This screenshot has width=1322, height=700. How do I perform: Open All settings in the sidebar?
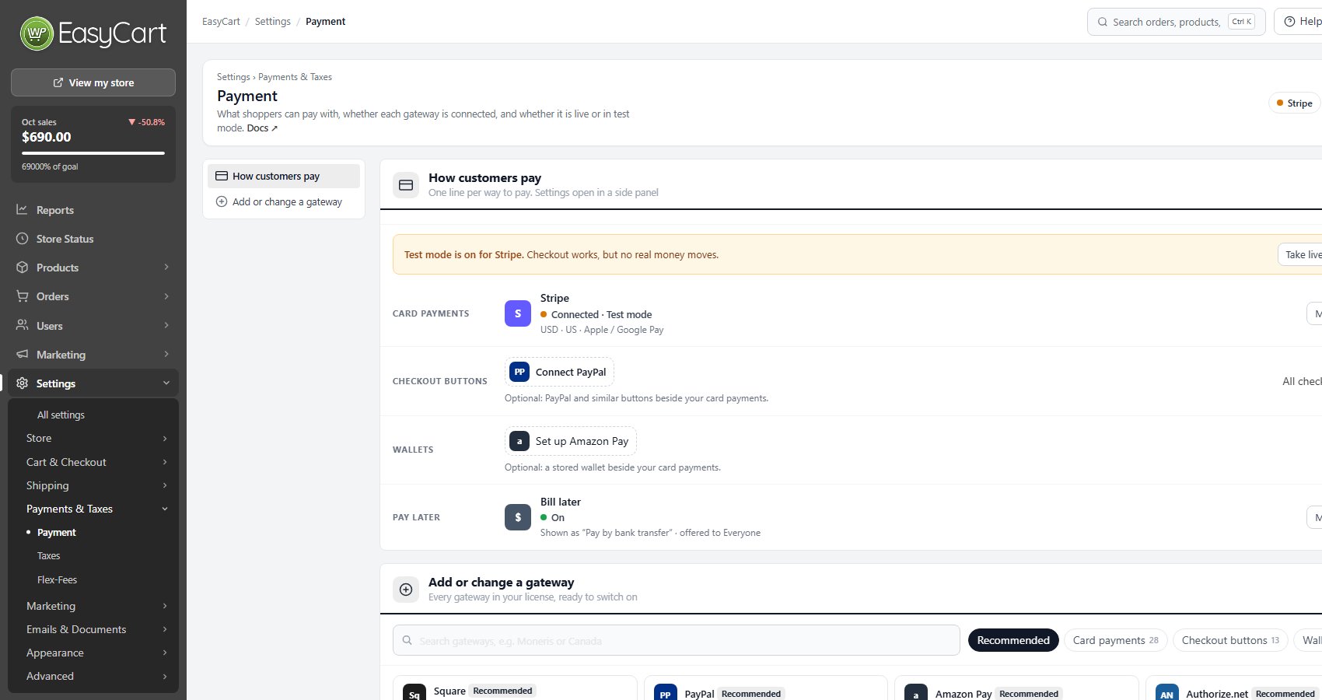[x=61, y=415]
